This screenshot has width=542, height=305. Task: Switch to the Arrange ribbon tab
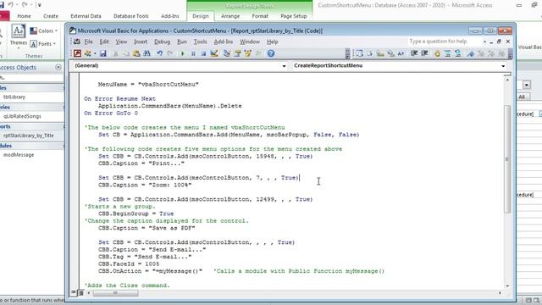pyautogui.click(x=230, y=16)
